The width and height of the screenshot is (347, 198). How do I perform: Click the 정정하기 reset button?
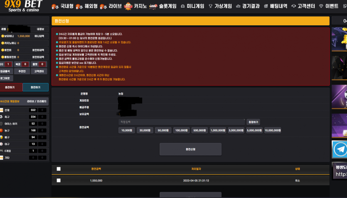point(253,122)
